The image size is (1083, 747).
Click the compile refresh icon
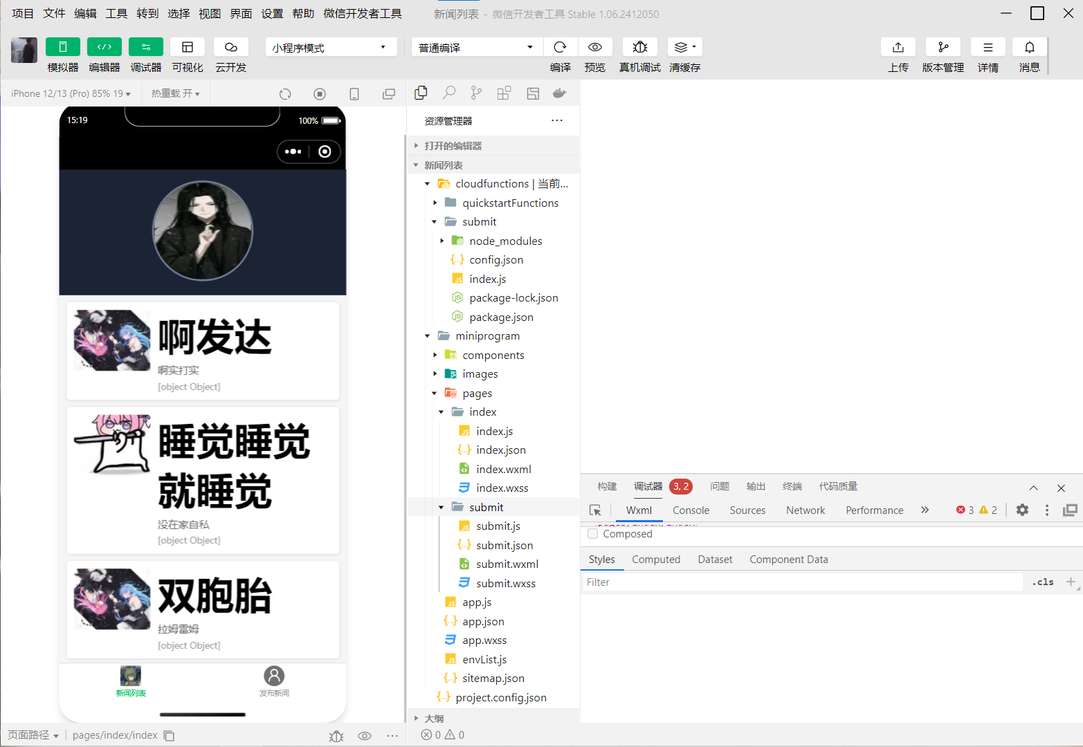(561, 47)
